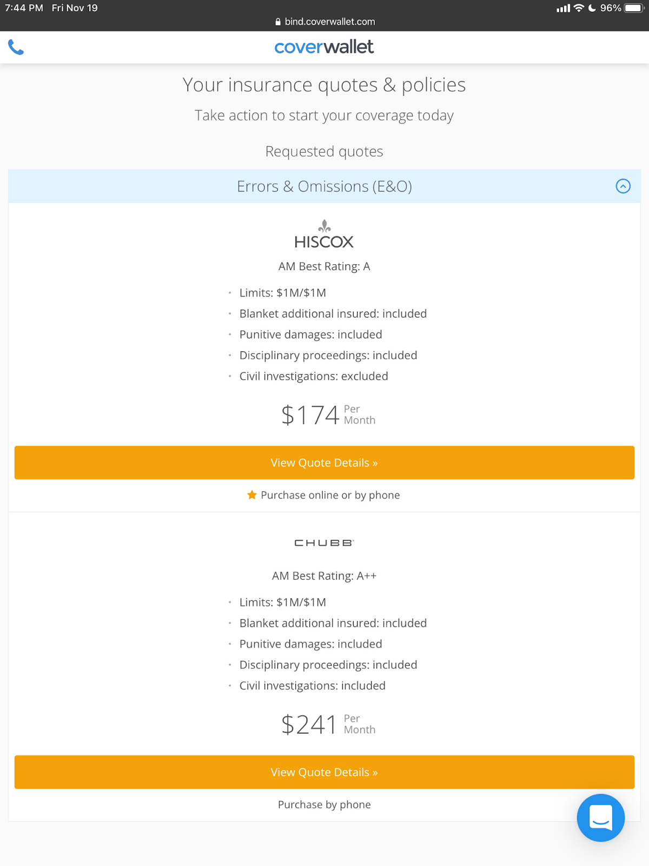This screenshot has height=866, width=649.
Task: Click the 'Requested quotes' heading
Action: click(x=324, y=152)
